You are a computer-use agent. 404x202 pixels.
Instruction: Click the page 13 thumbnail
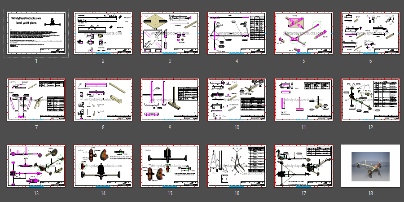coord(36,166)
